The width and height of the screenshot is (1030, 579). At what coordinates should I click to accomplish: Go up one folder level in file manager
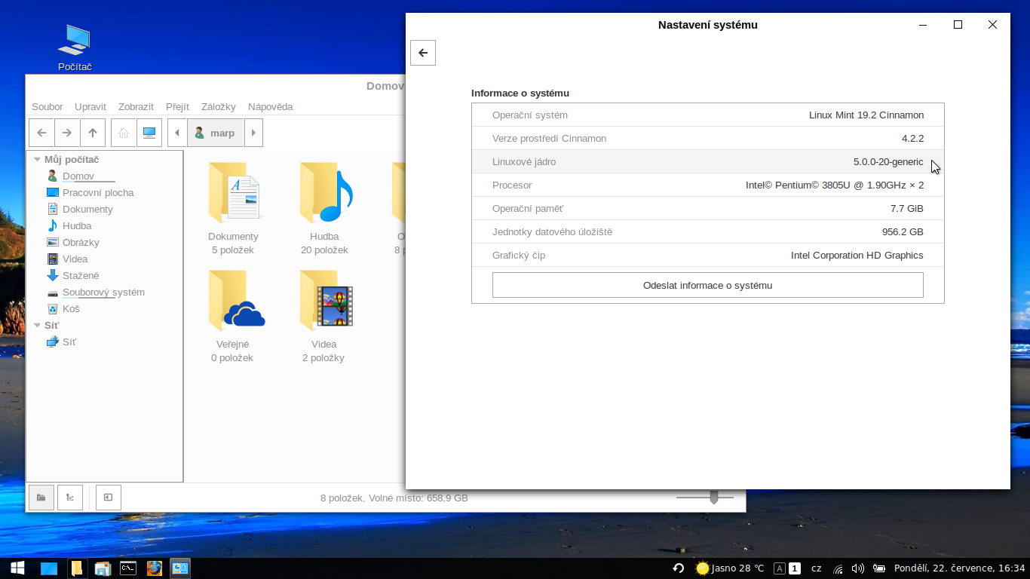(92, 133)
